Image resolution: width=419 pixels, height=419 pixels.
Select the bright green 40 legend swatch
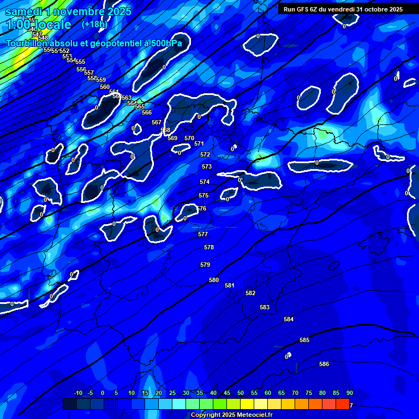pyautogui.click(x=206, y=404)
